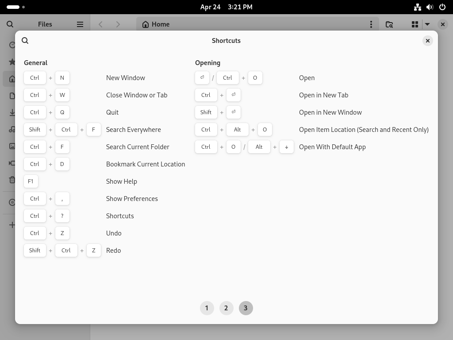Click the 'Open in New Window' label
Screen dimensions: 453x340
pyautogui.click(x=330, y=112)
